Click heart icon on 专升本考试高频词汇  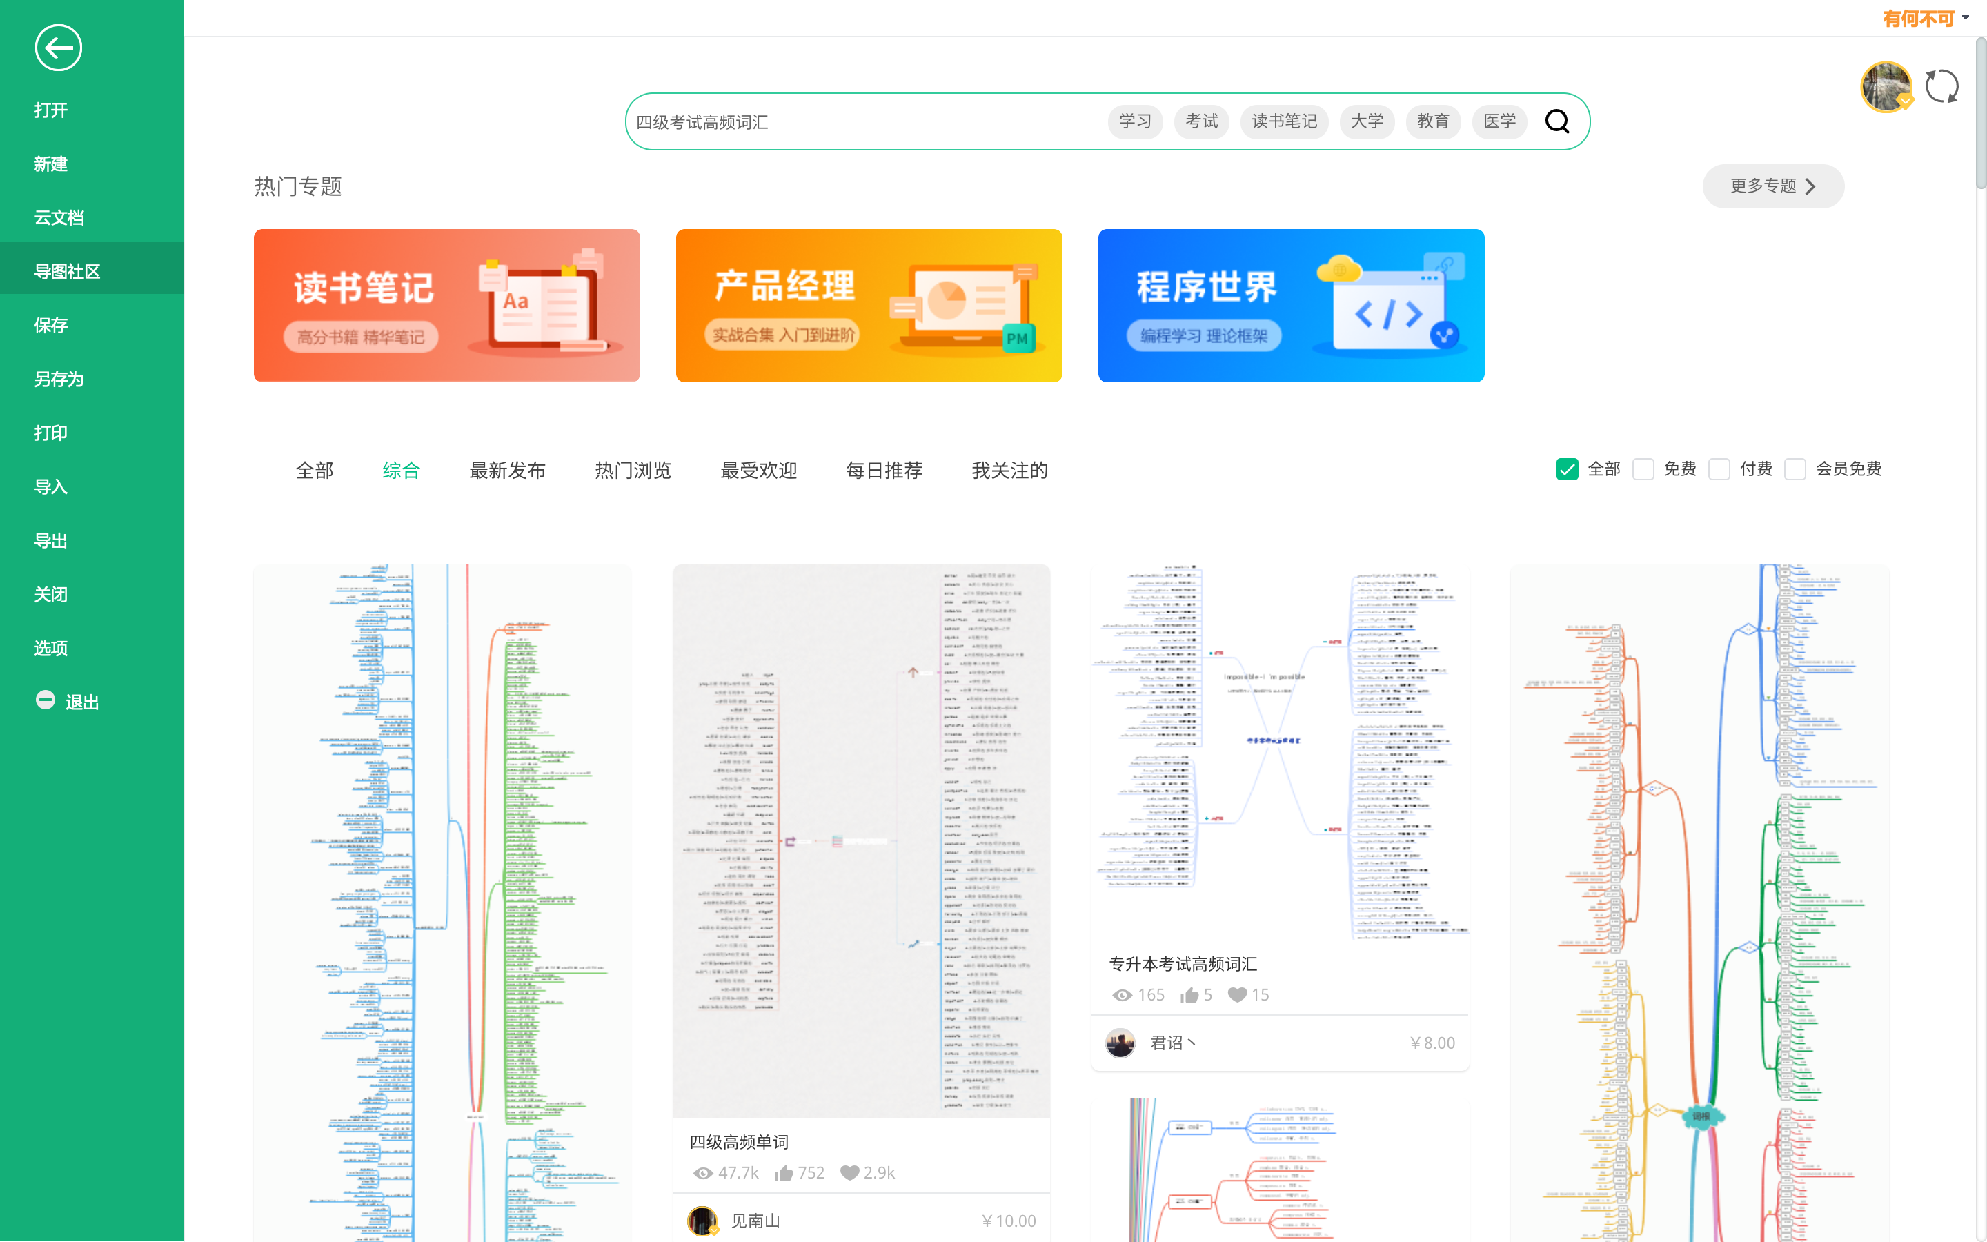point(1237,995)
